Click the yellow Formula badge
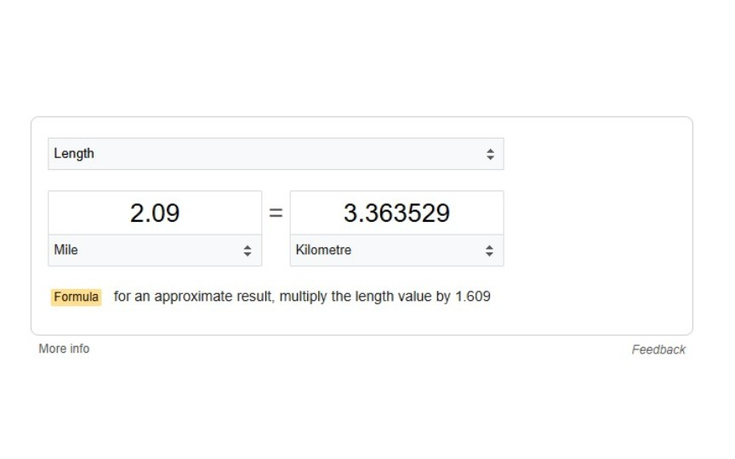735x459 pixels. click(x=76, y=297)
